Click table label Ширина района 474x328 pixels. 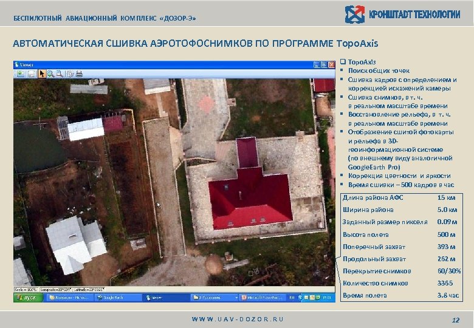368,210
